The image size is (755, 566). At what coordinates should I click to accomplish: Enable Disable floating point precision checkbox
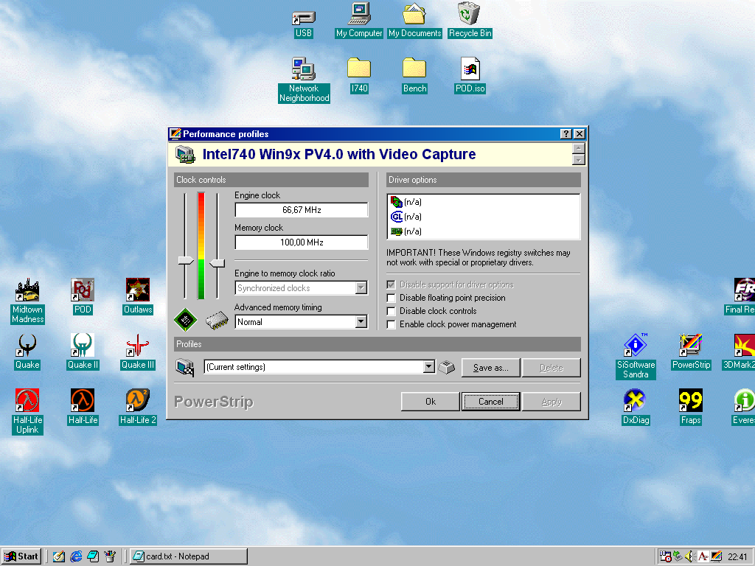pyautogui.click(x=392, y=298)
